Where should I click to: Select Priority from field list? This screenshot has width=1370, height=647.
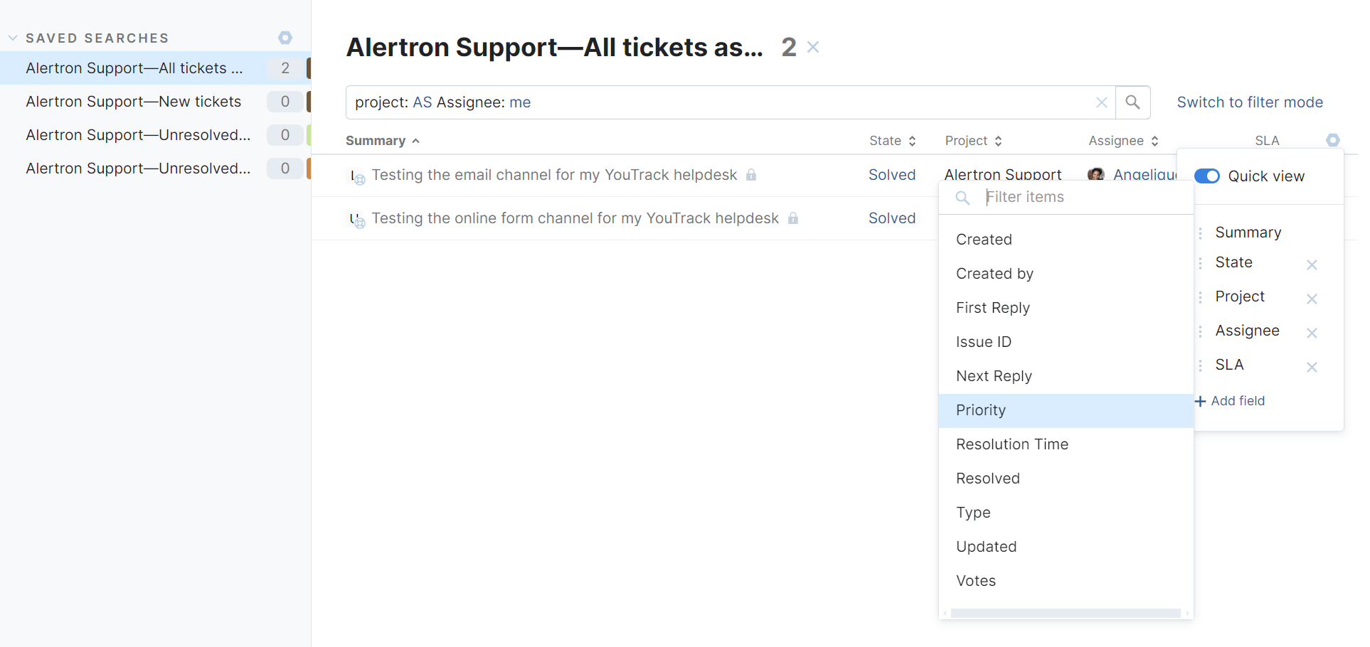(x=1066, y=410)
